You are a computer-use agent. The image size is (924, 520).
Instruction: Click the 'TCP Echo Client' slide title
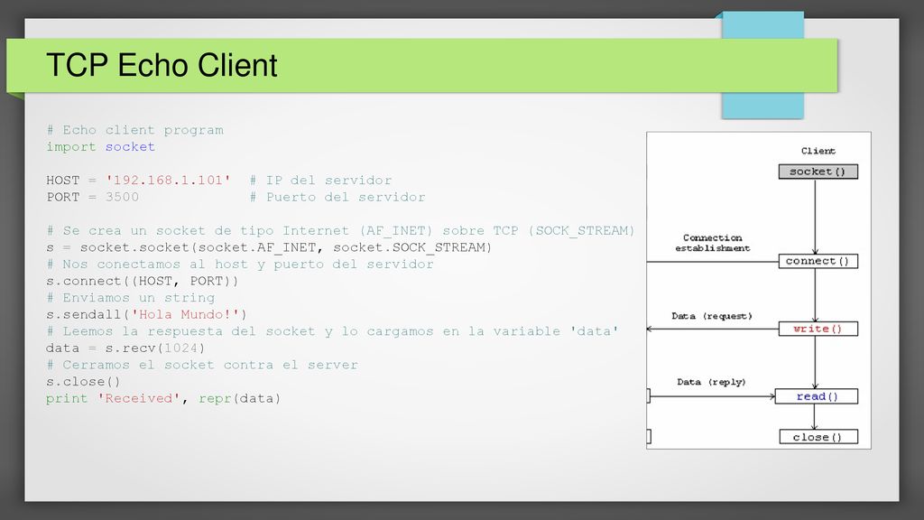coord(162,65)
